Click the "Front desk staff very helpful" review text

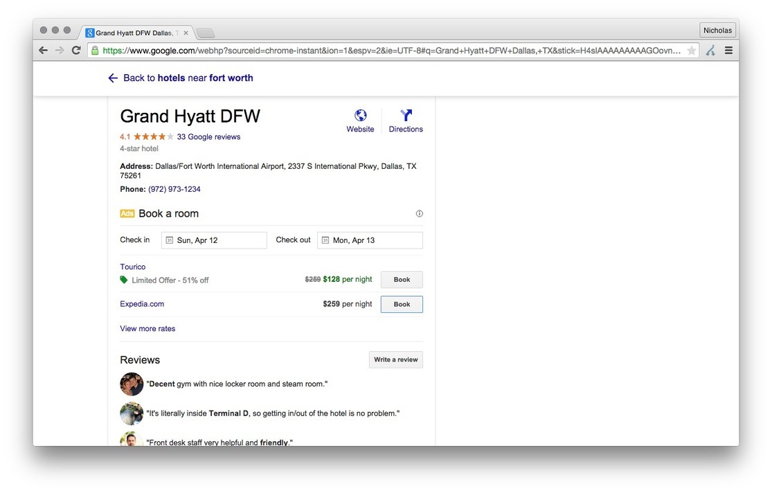(219, 442)
